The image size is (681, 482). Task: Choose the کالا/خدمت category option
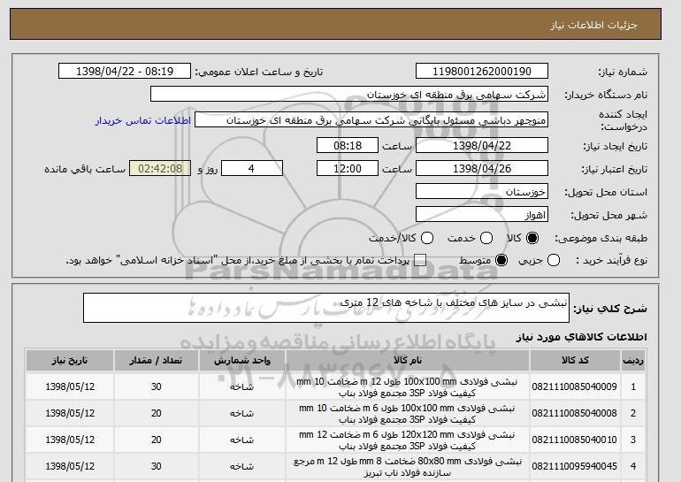(428, 238)
